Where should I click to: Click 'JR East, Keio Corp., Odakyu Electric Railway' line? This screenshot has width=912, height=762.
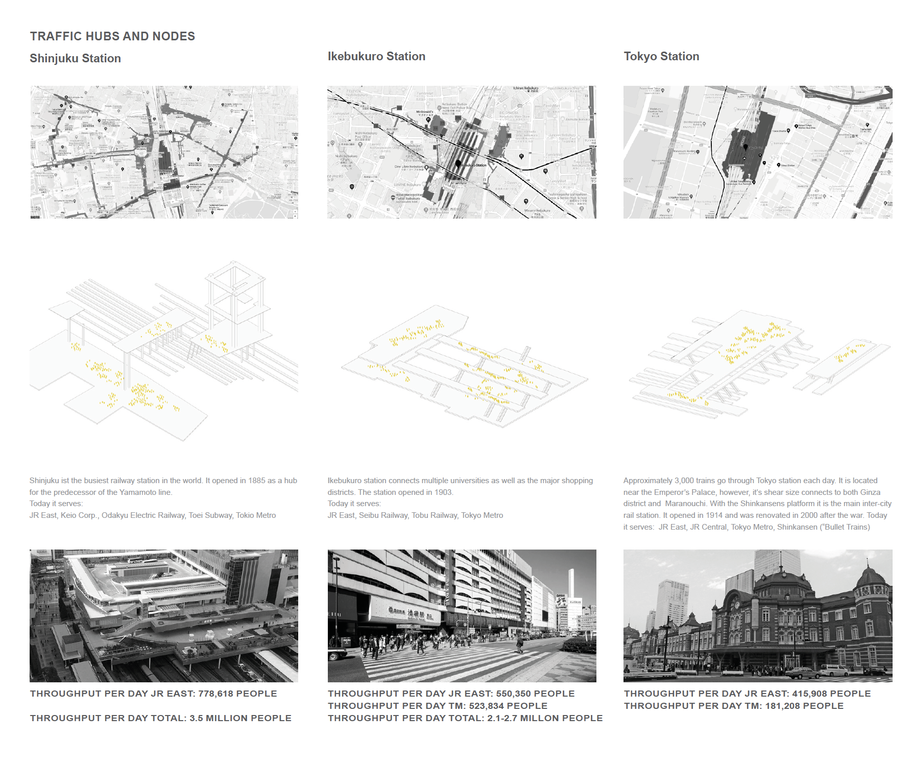(x=153, y=515)
